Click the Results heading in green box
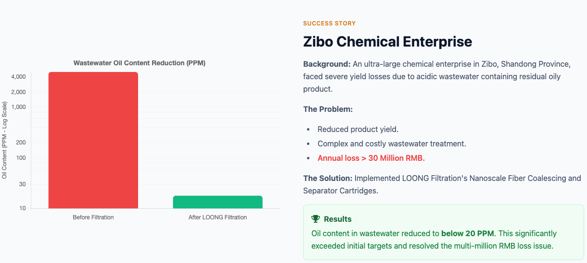 [338, 219]
